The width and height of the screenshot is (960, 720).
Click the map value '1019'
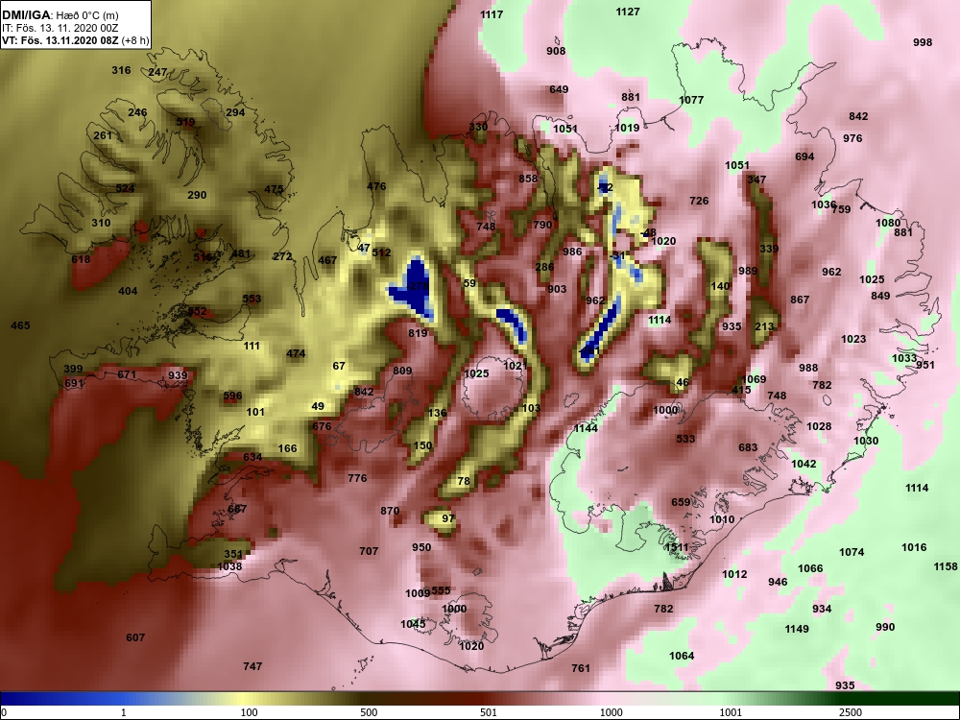(x=626, y=128)
